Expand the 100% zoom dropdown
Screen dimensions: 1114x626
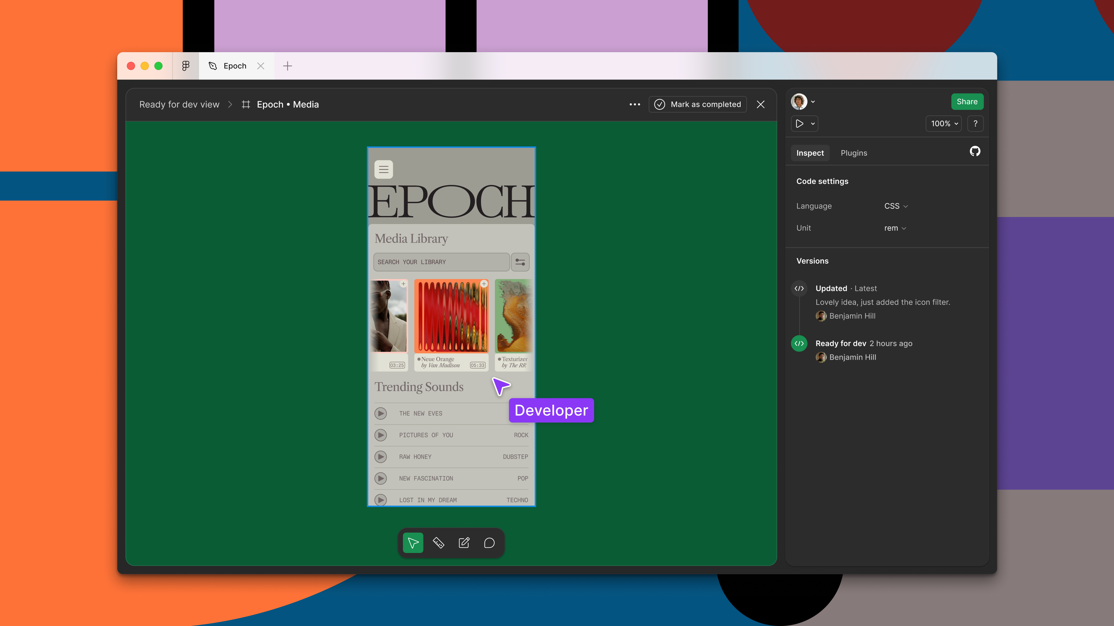944,123
